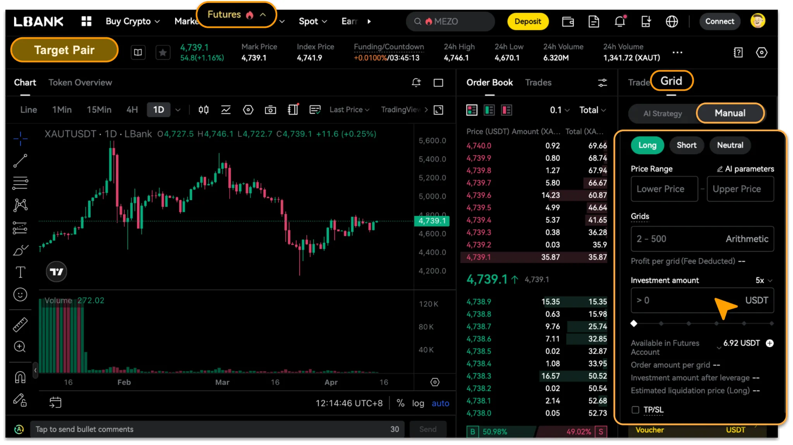793x445 pixels.
Task: Select the text annotation tool
Action: pyautogui.click(x=20, y=272)
